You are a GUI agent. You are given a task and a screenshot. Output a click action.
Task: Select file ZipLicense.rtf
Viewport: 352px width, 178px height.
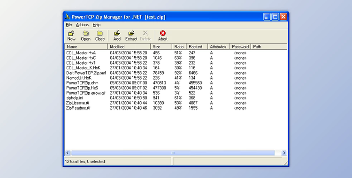click(x=77, y=103)
